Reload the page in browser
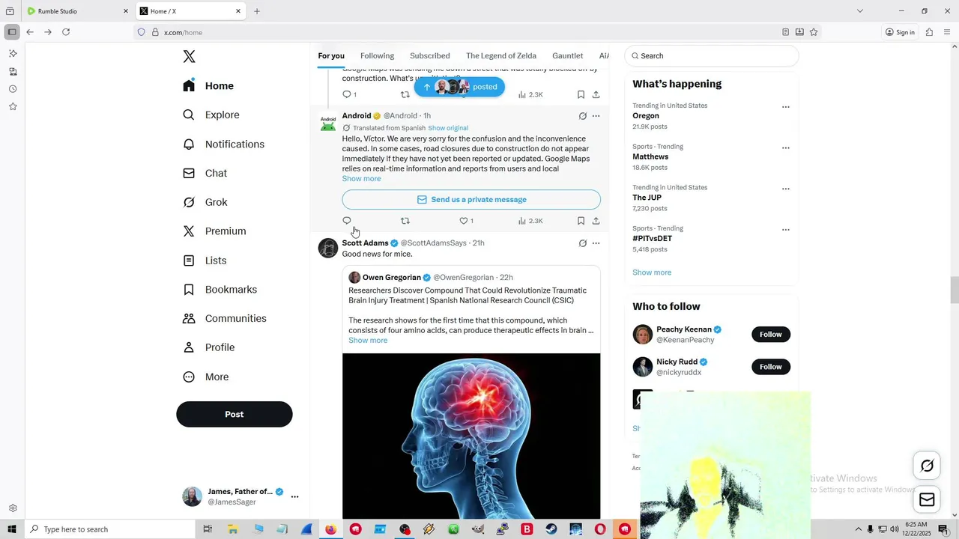Image resolution: width=959 pixels, height=539 pixels. point(66,32)
